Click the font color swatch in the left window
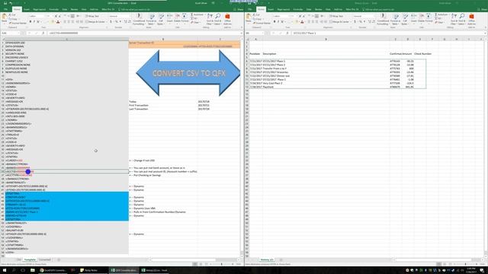The image size is (488, 274). [x=58, y=22]
